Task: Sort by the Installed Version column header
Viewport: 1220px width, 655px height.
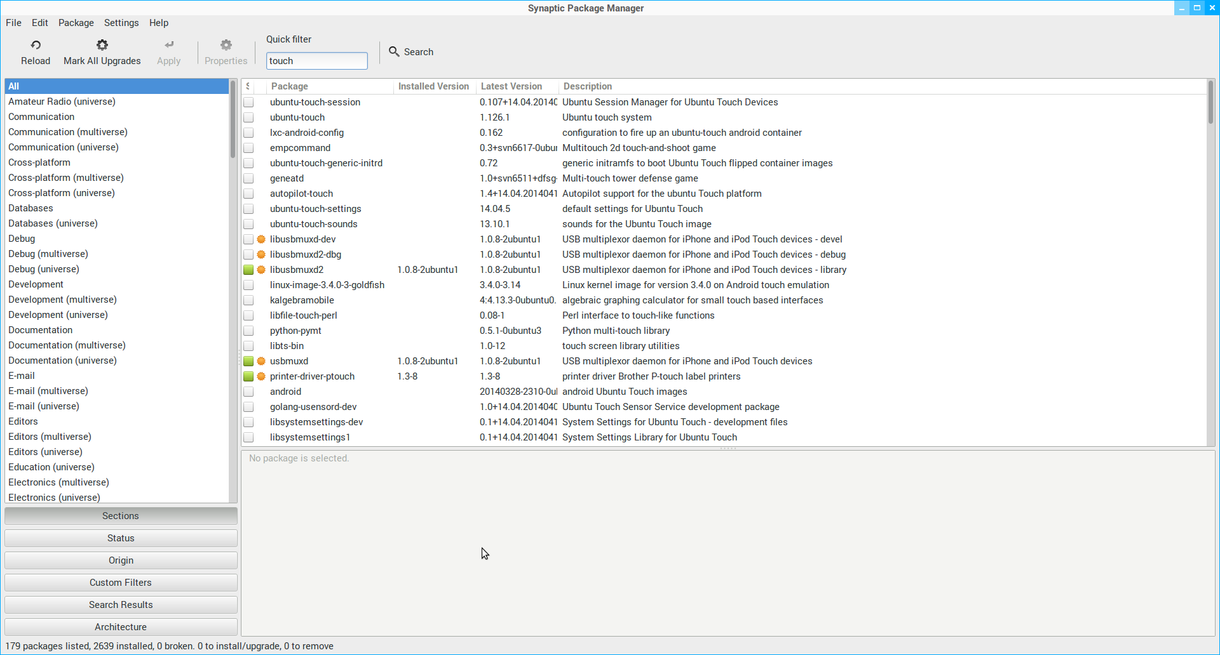Action: 433,86
